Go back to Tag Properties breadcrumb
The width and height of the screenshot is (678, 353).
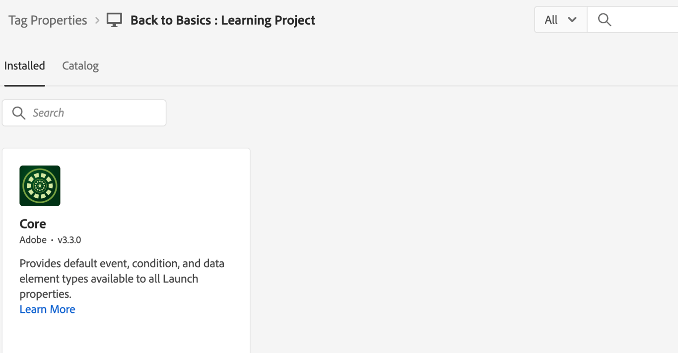pos(48,20)
